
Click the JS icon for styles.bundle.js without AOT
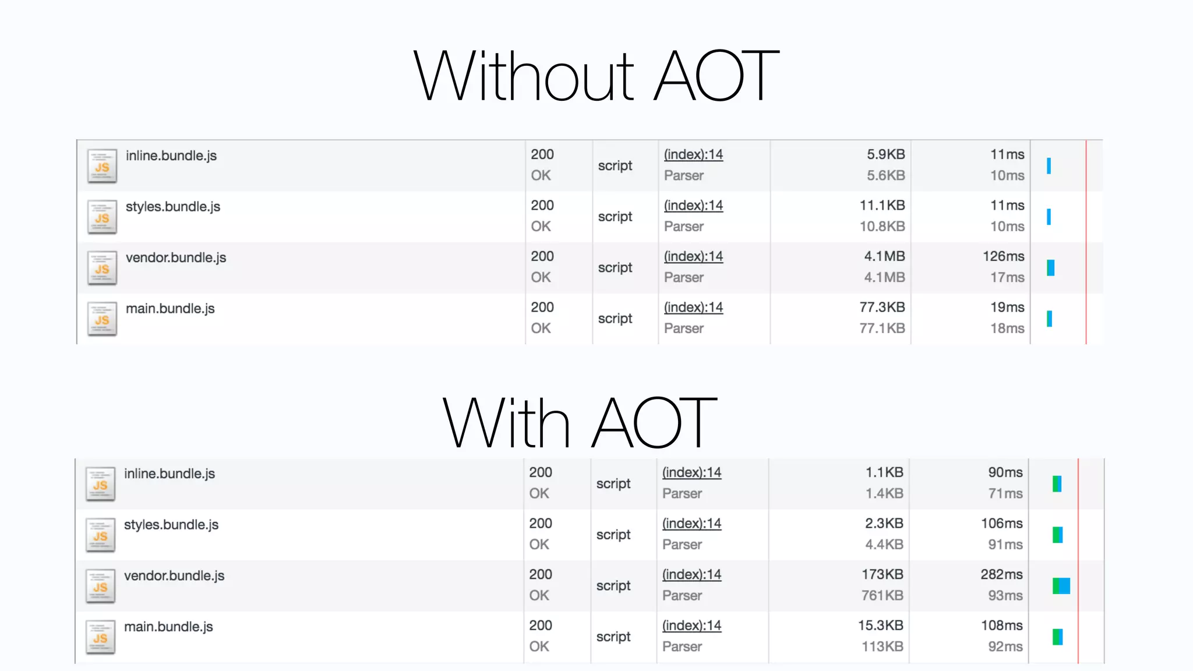pos(102,217)
